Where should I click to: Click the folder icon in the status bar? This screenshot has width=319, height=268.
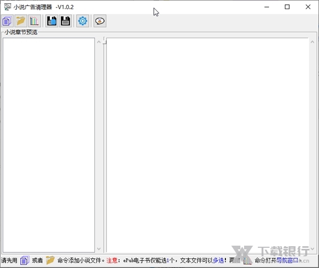point(50,261)
